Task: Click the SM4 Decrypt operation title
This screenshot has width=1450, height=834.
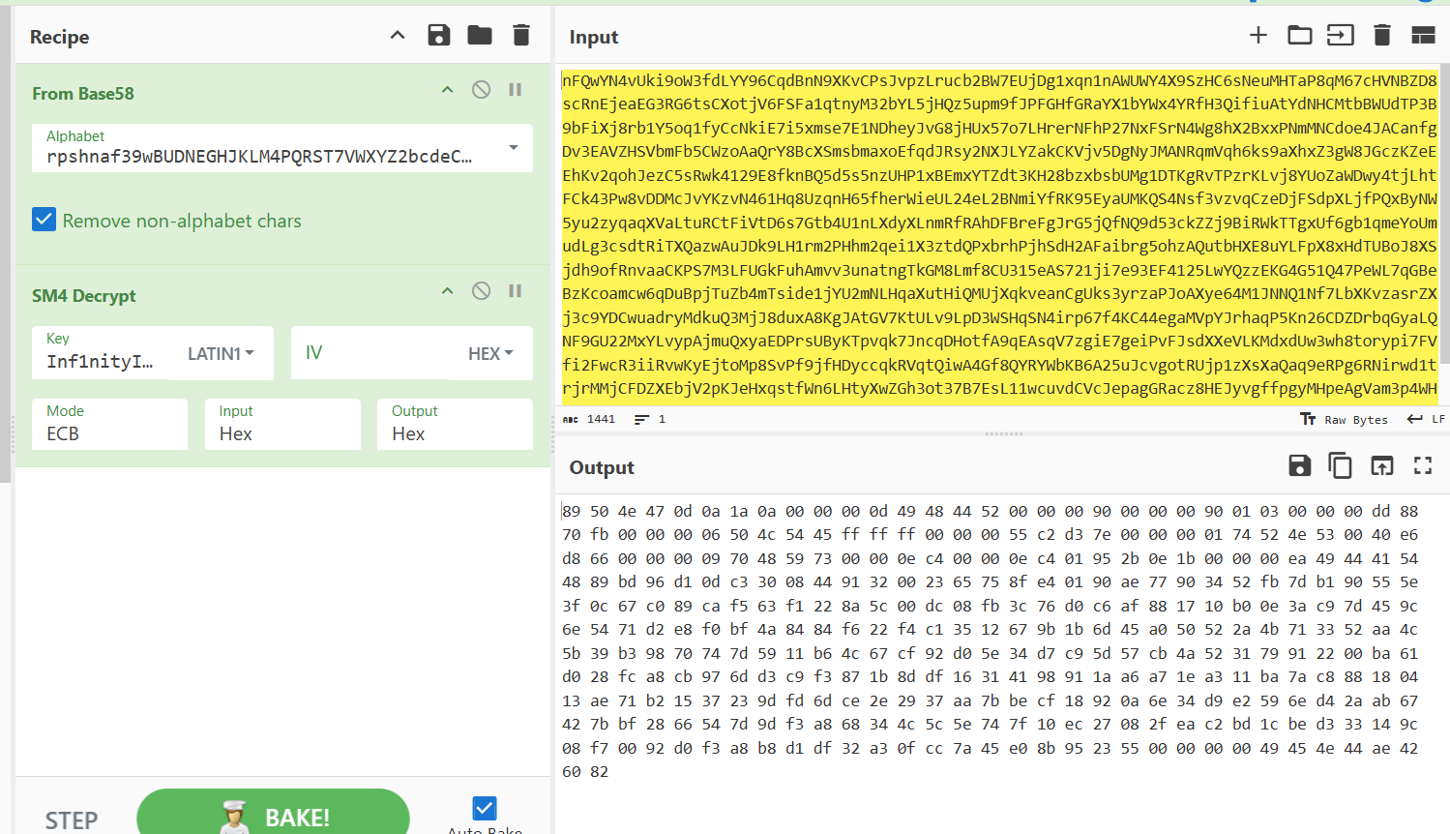Action: click(x=84, y=296)
